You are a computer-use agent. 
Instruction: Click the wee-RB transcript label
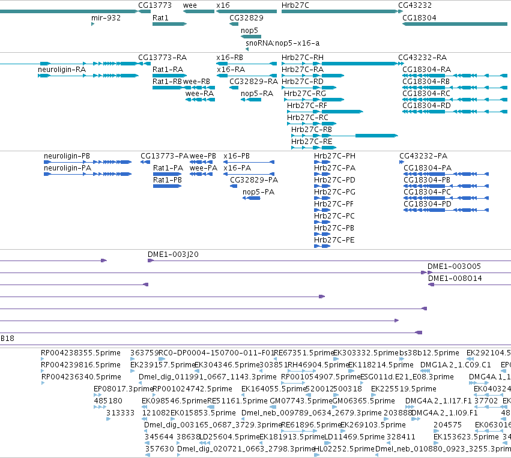pos(196,82)
